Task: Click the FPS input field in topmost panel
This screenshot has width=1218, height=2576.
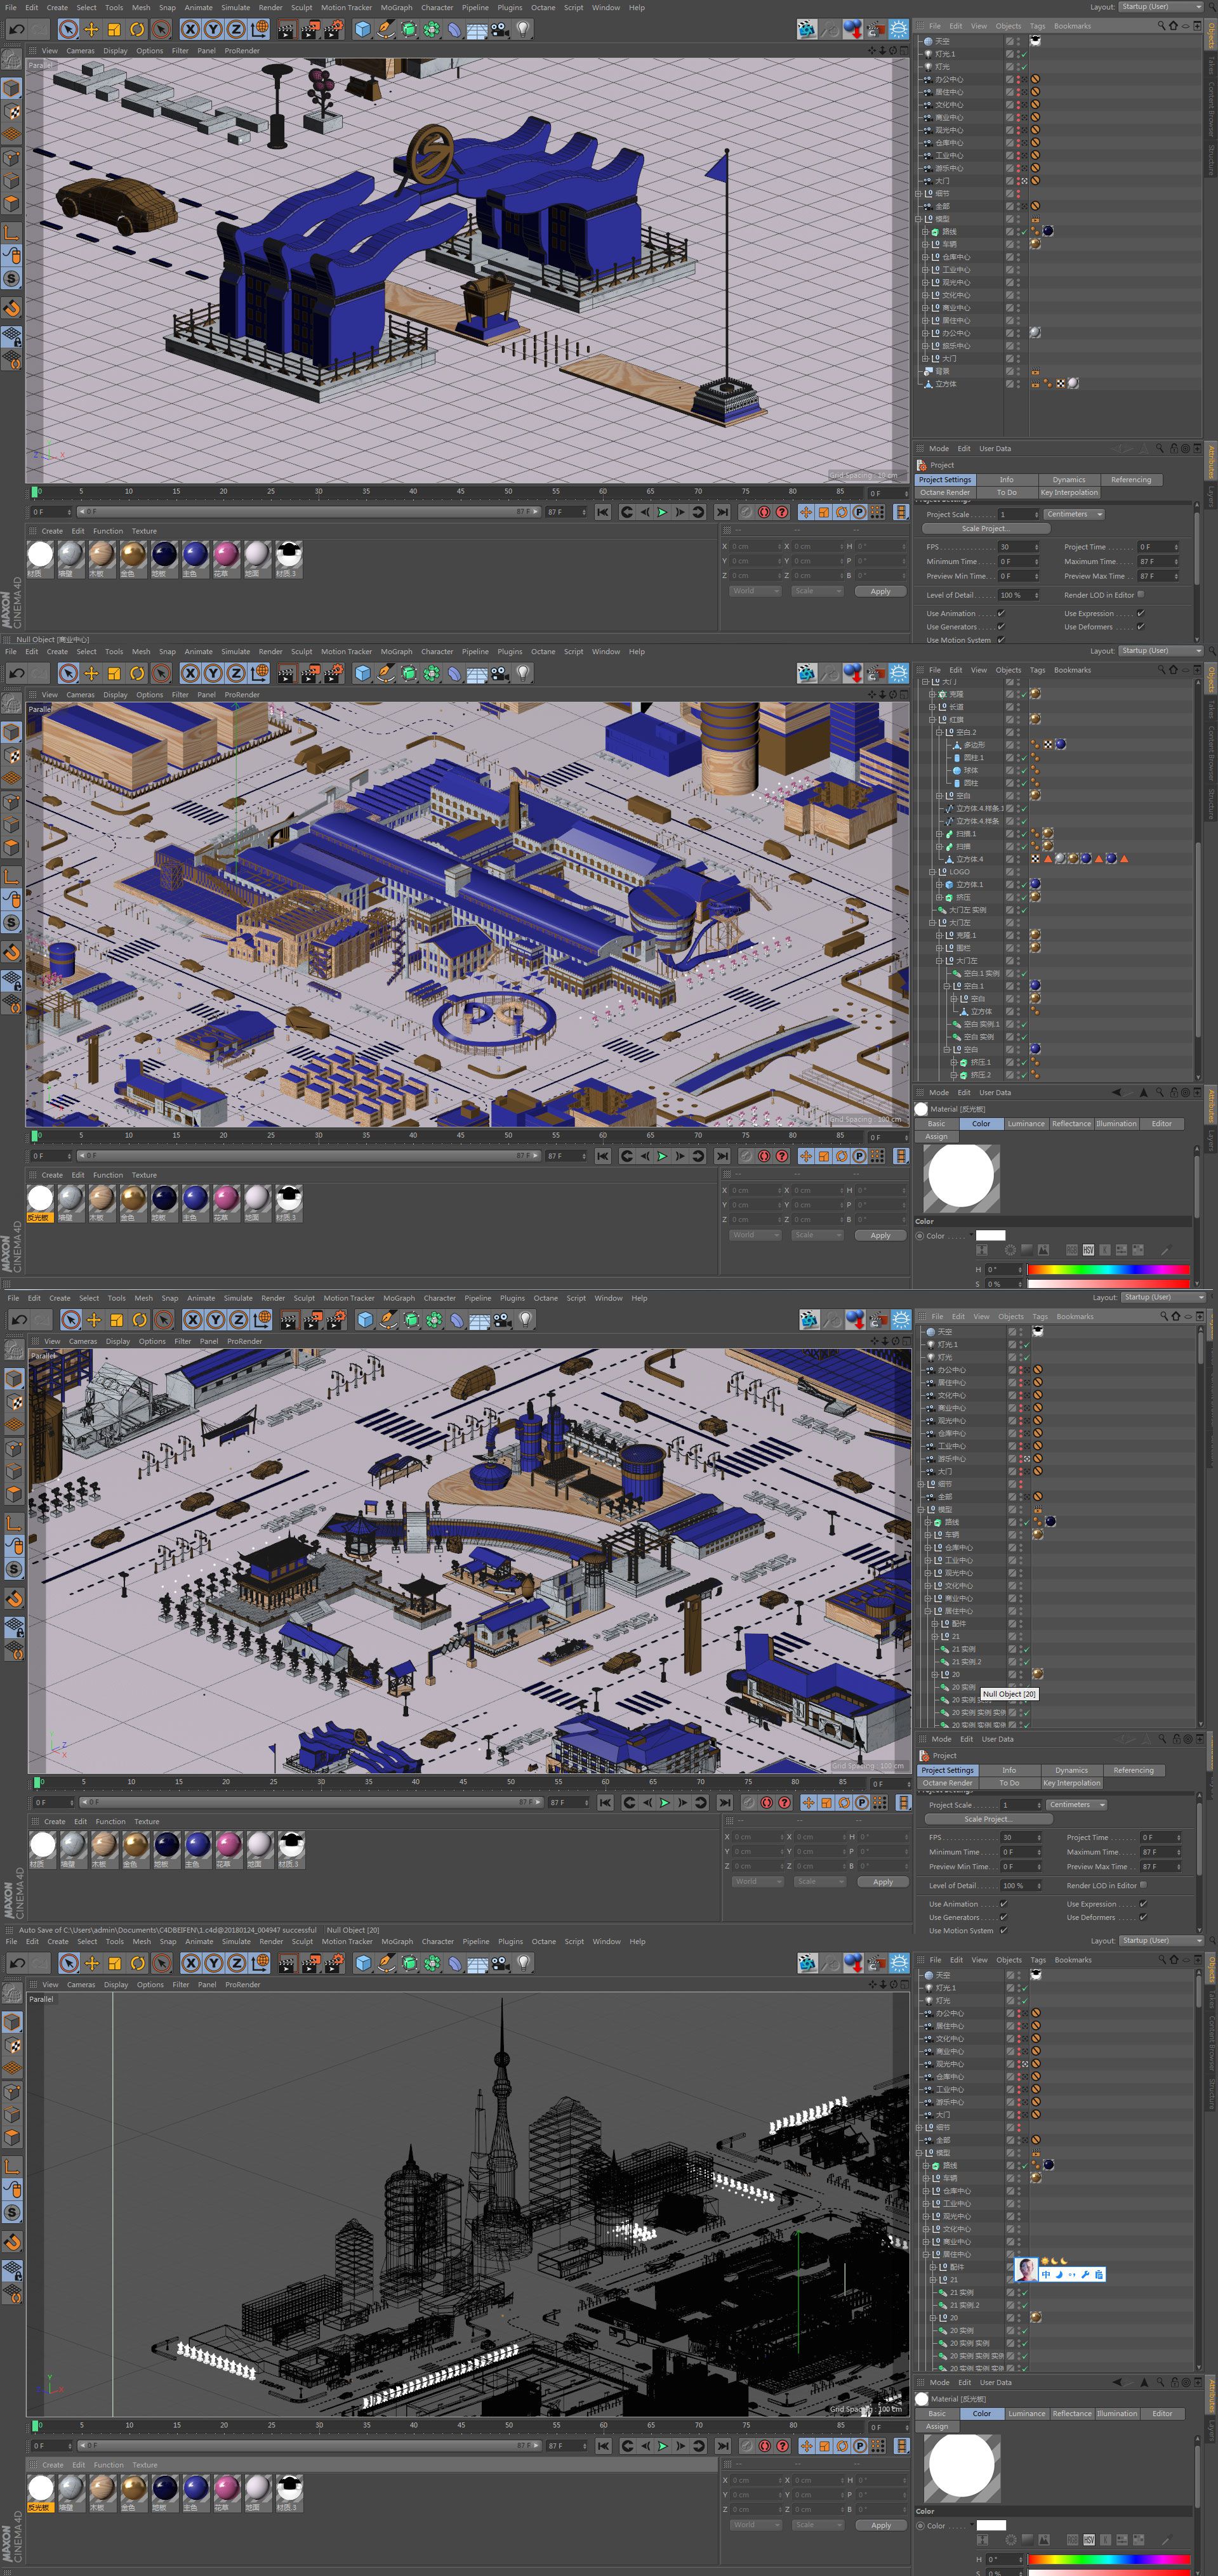Action: [x=1018, y=547]
